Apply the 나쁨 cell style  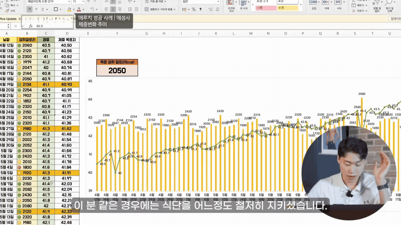[266, 7]
